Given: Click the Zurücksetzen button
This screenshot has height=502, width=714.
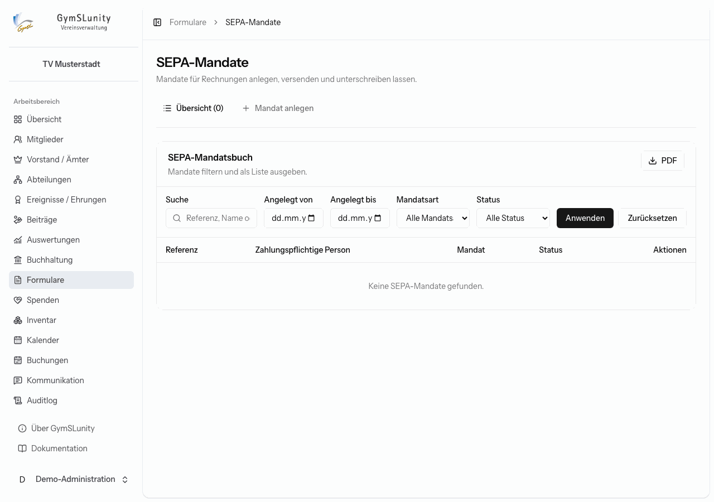Looking at the screenshot, I should coord(652,218).
